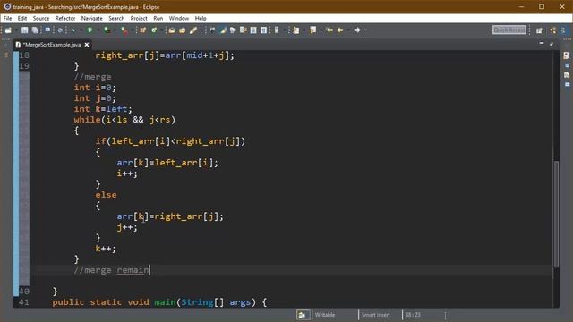Click the Open Perspective icon

point(539,30)
